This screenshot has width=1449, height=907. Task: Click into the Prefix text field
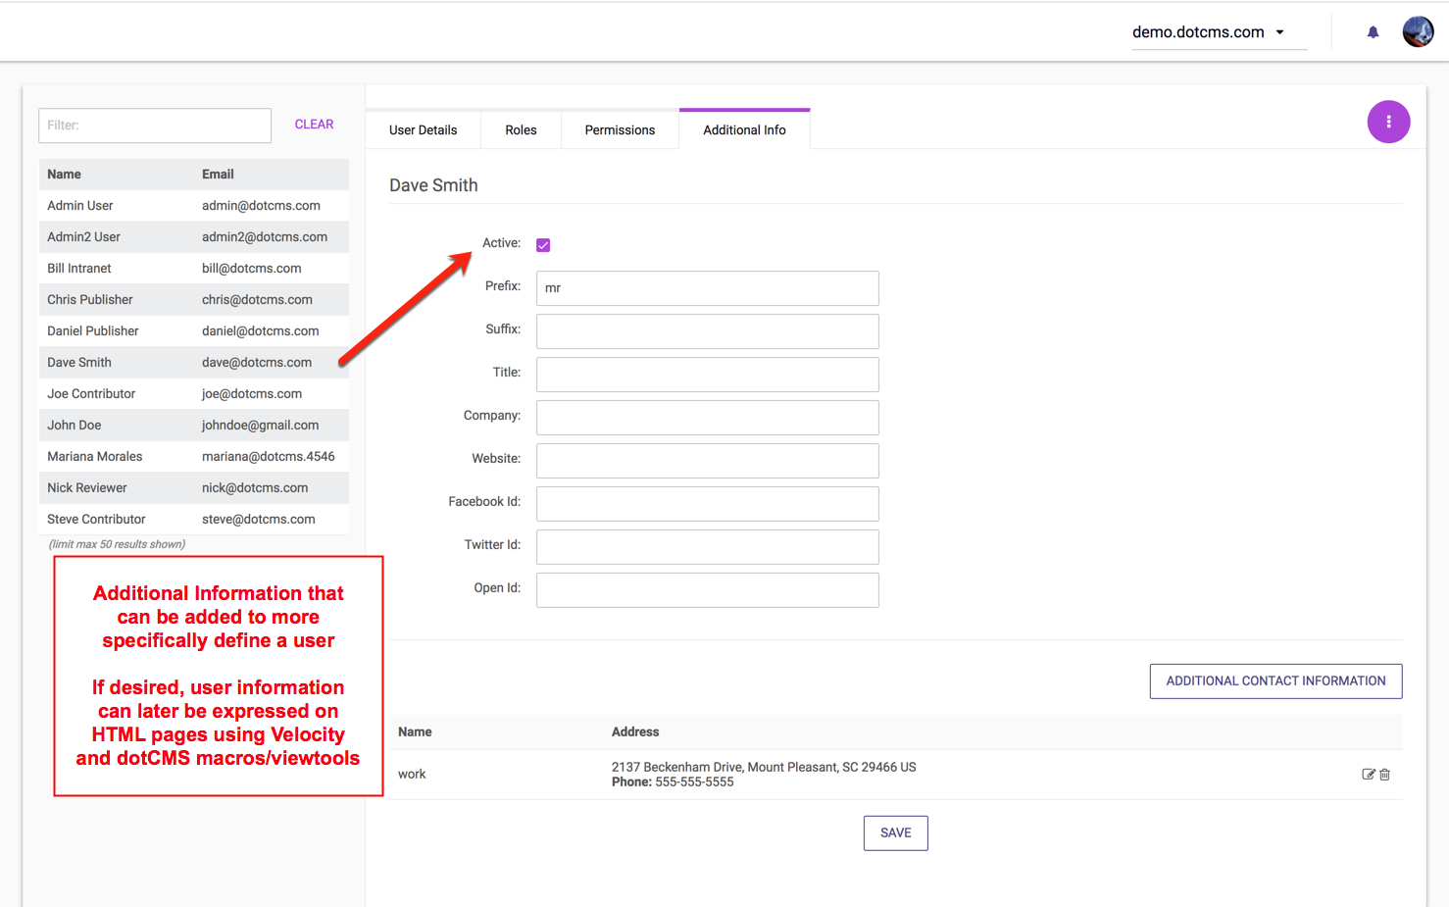click(707, 288)
